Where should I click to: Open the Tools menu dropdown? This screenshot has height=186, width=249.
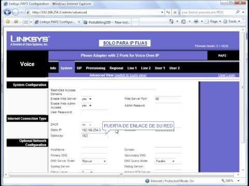tap(232, 22)
